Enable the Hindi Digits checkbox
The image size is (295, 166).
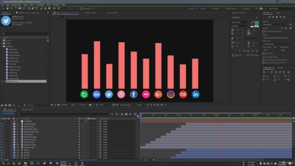[248, 55]
